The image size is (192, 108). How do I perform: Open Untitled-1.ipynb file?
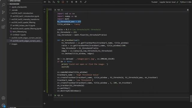point(19,35)
